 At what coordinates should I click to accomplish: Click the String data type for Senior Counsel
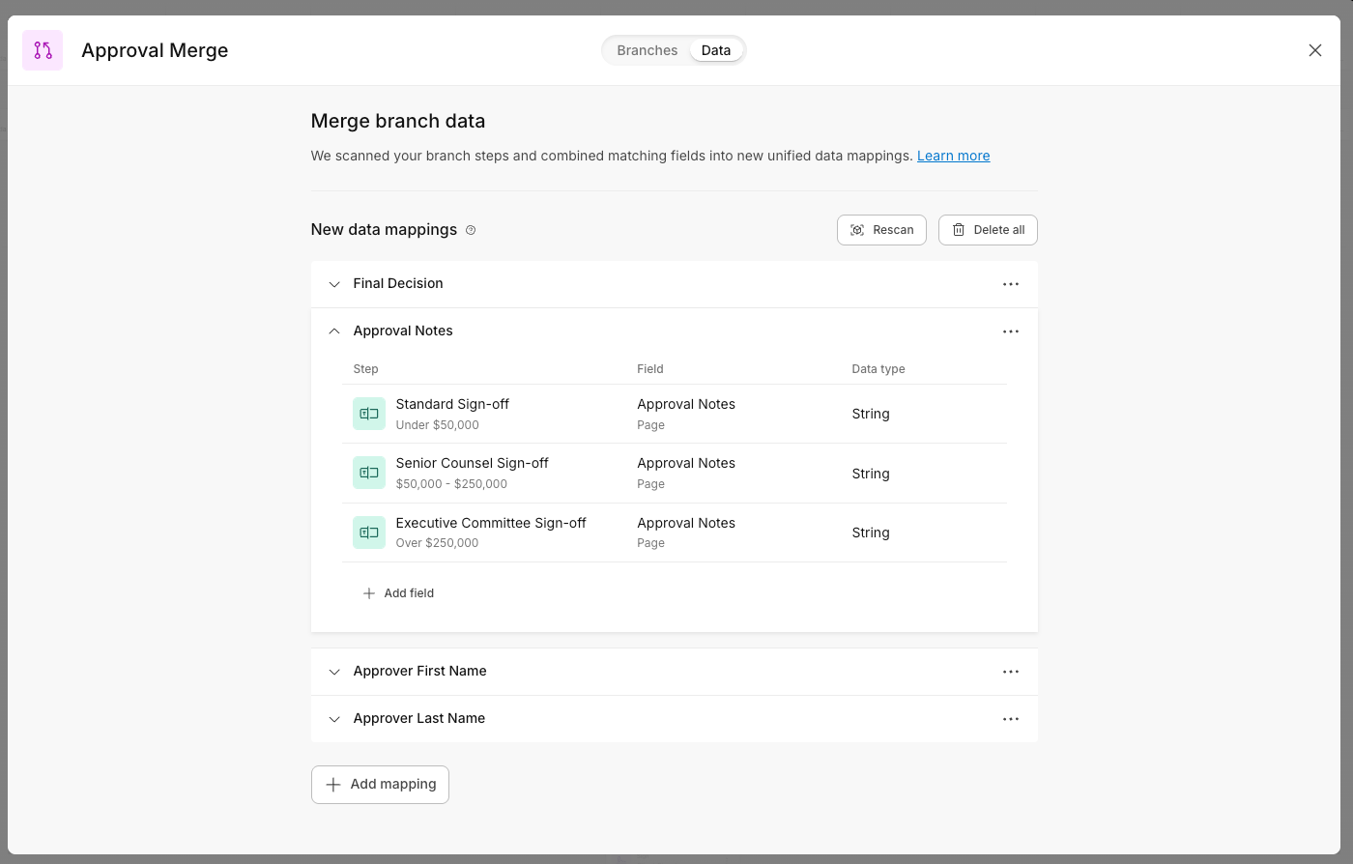pos(871,474)
